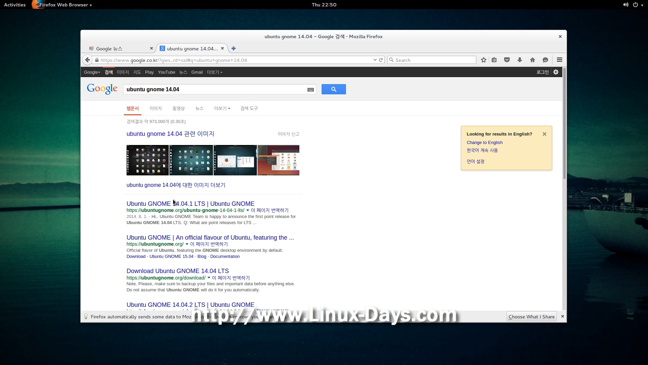Open the Firefox hamburger menu
Image resolution: width=648 pixels, height=365 pixels.
click(560, 60)
